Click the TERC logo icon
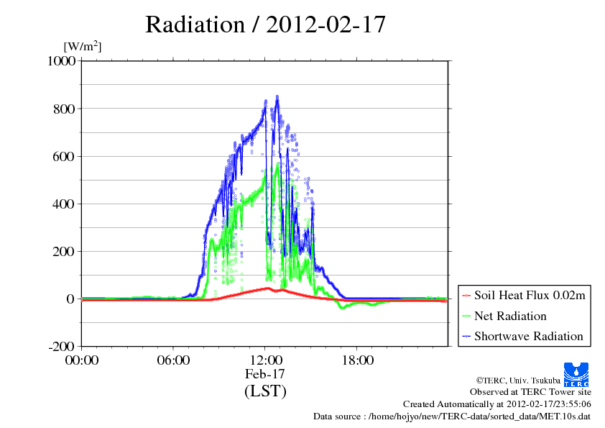 576,374
